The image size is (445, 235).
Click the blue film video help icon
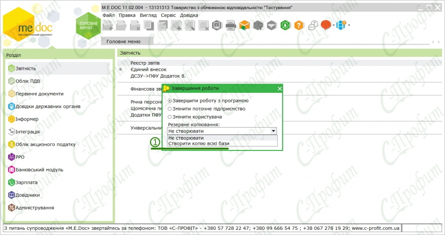(x=341, y=25)
